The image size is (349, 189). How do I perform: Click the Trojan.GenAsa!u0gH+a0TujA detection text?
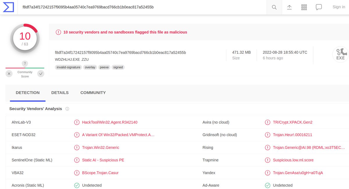click(298, 173)
